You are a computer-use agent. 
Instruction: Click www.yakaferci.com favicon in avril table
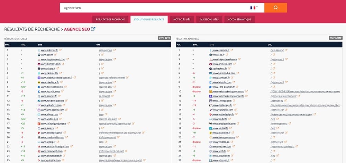pos(39,105)
